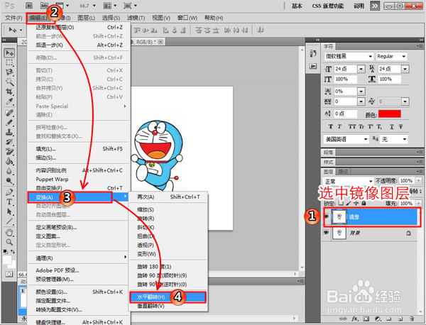426x325 pixels.
Task: Open the History panel icon in dock
Action: click(x=313, y=53)
